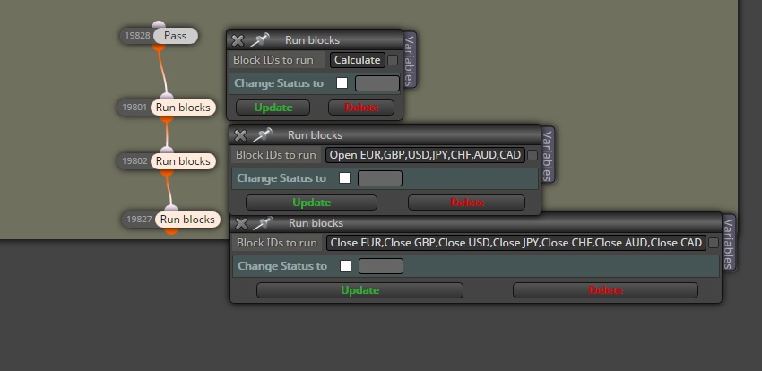762x371 pixels.
Task: Open status value box in Close EUR panel
Action: pyautogui.click(x=381, y=266)
